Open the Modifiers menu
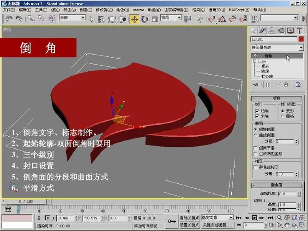The height and width of the screenshot is (231, 308). [x=104, y=10]
